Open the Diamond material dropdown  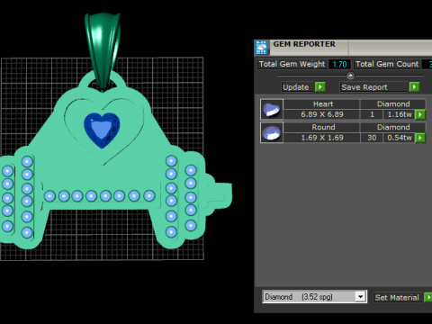pos(360,297)
